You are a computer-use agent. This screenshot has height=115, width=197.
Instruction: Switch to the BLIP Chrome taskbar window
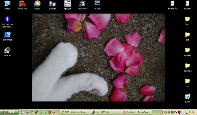point(75,112)
